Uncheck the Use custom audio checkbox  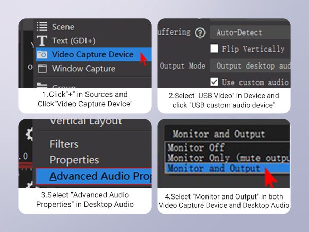coord(214,81)
